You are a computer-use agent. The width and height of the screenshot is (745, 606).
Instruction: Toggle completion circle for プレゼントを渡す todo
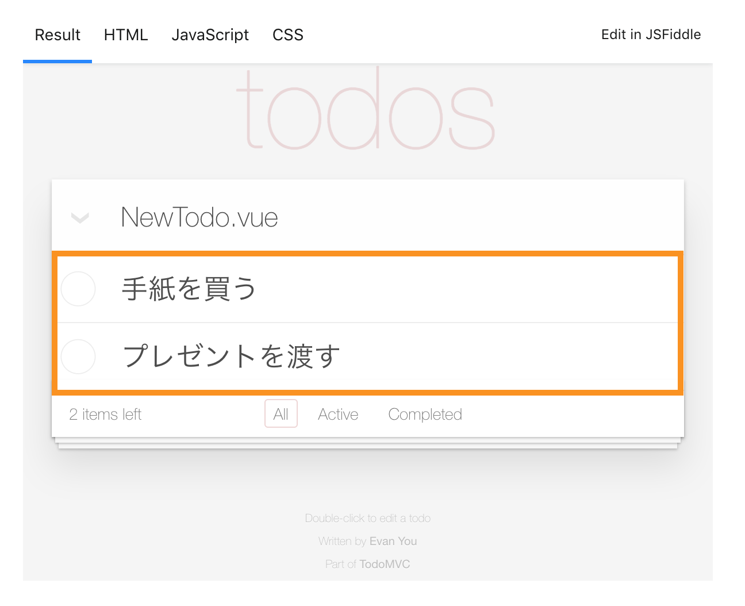click(x=78, y=356)
